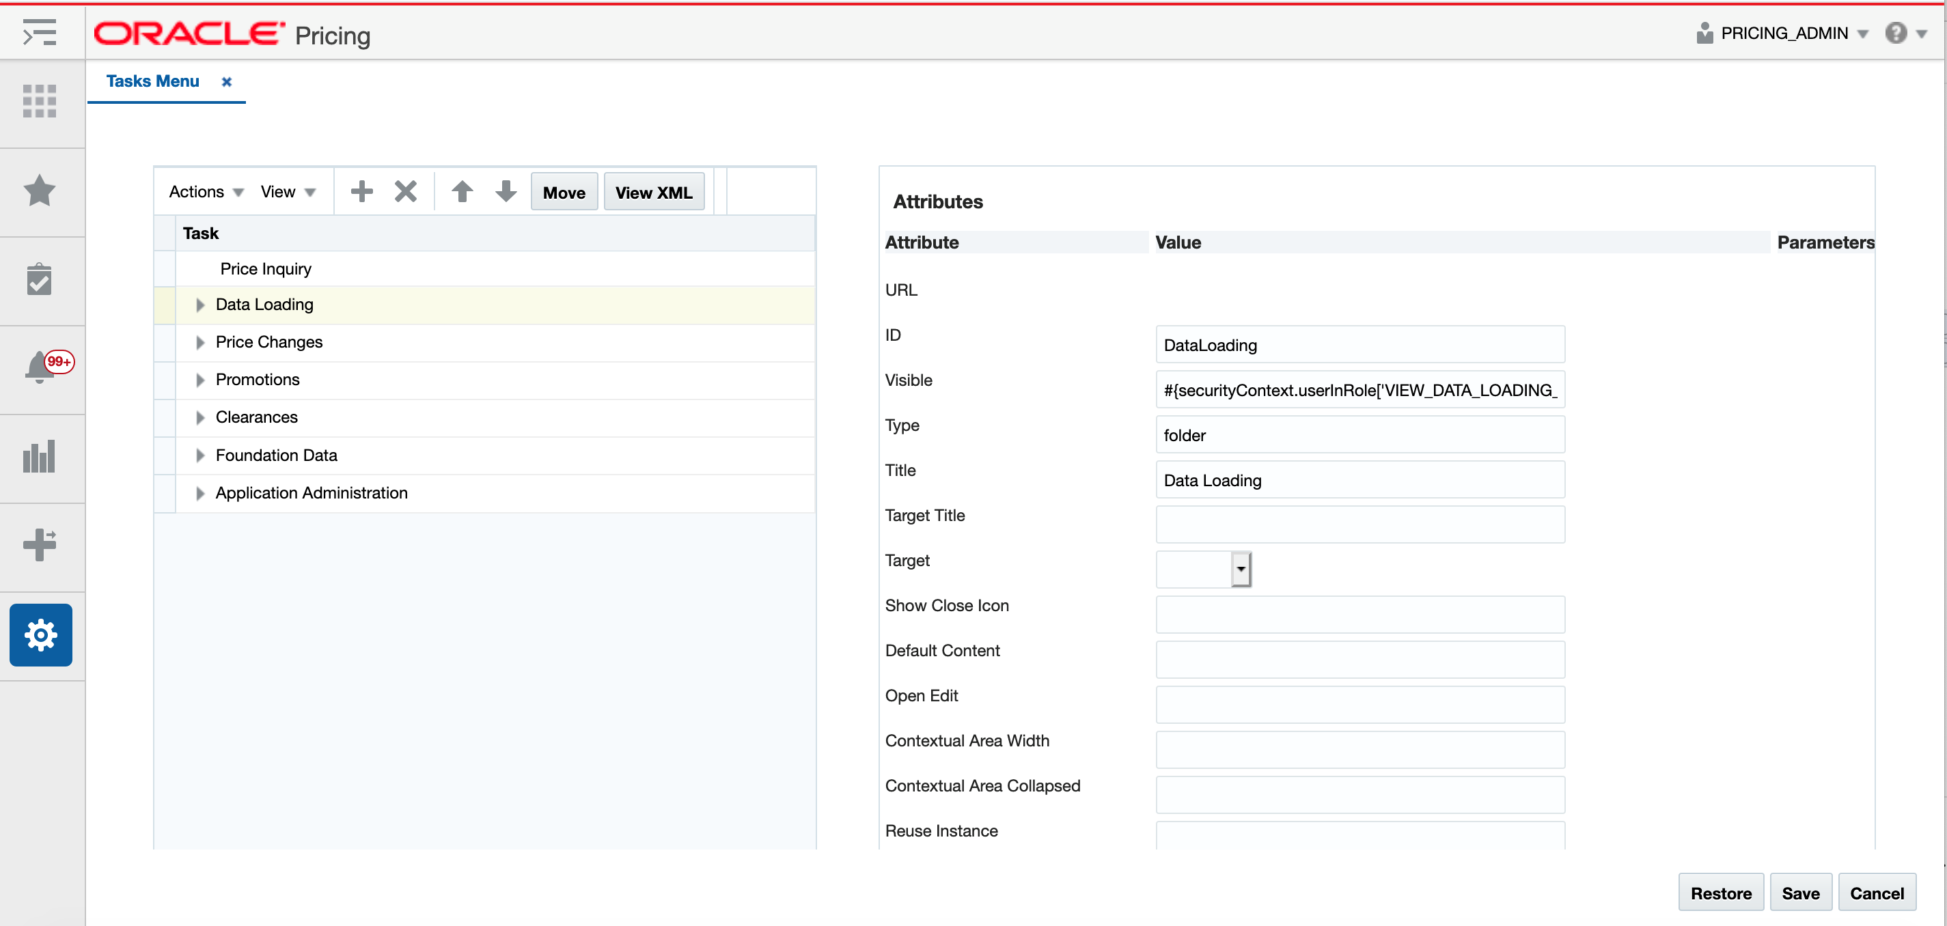Expand the Foundation Data node

(199, 455)
